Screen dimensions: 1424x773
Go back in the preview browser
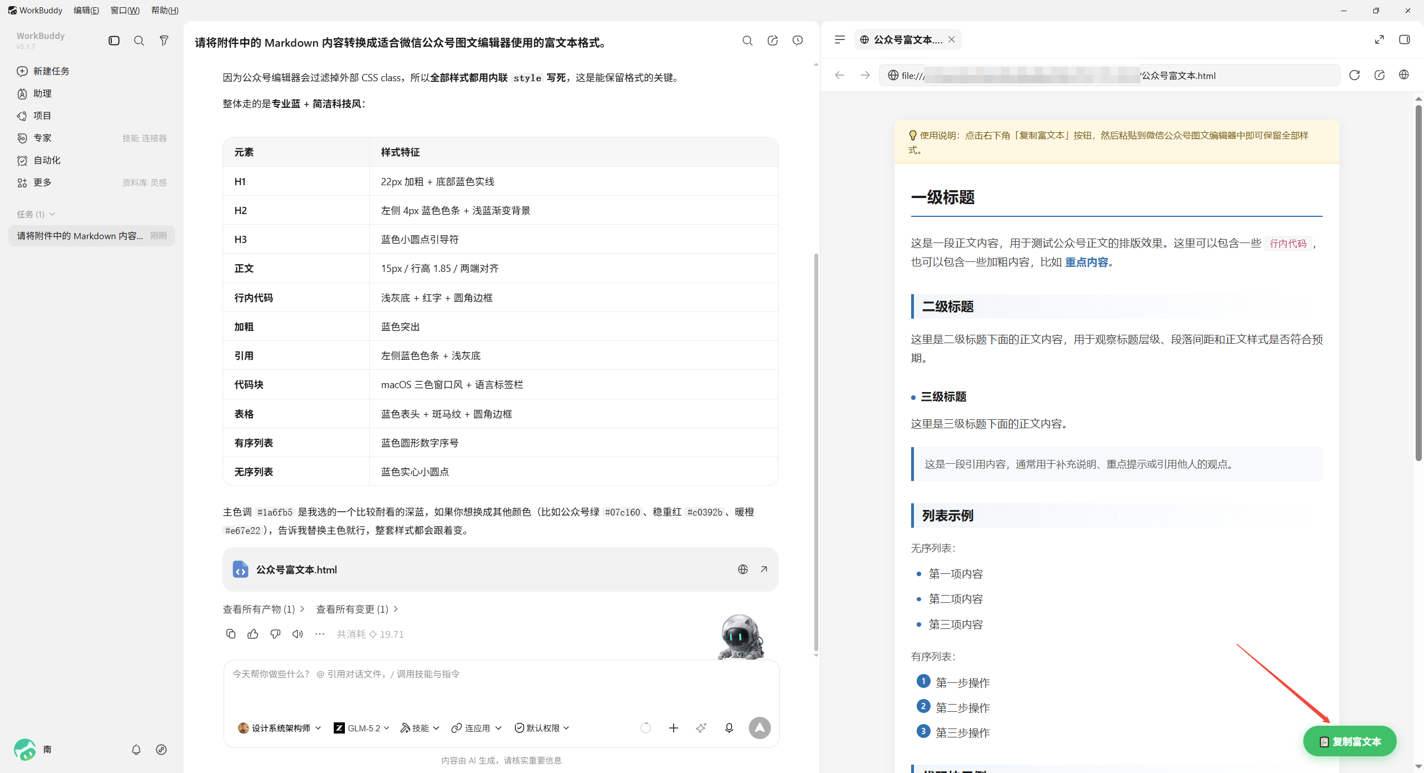tap(840, 75)
